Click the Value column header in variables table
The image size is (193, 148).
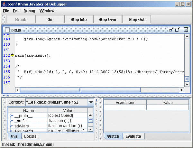point(68,110)
